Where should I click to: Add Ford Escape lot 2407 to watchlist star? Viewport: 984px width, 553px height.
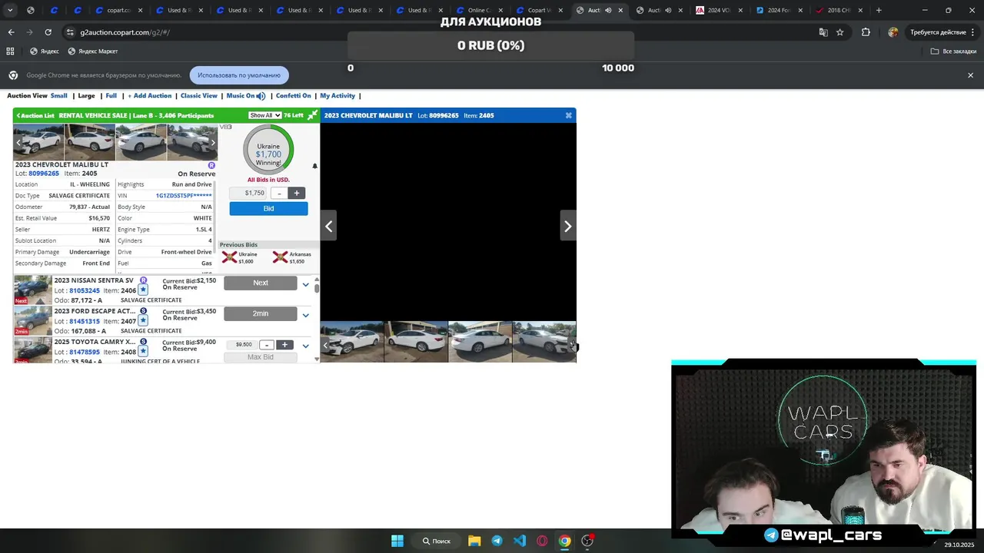tap(143, 321)
